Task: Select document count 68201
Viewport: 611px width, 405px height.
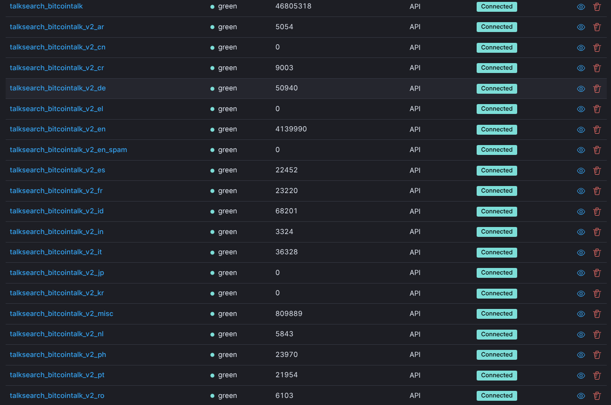Action: coord(287,211)
